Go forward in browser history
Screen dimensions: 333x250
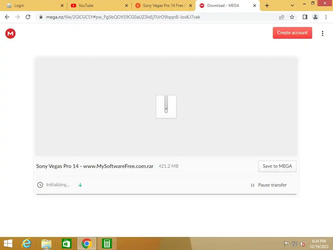18,17
